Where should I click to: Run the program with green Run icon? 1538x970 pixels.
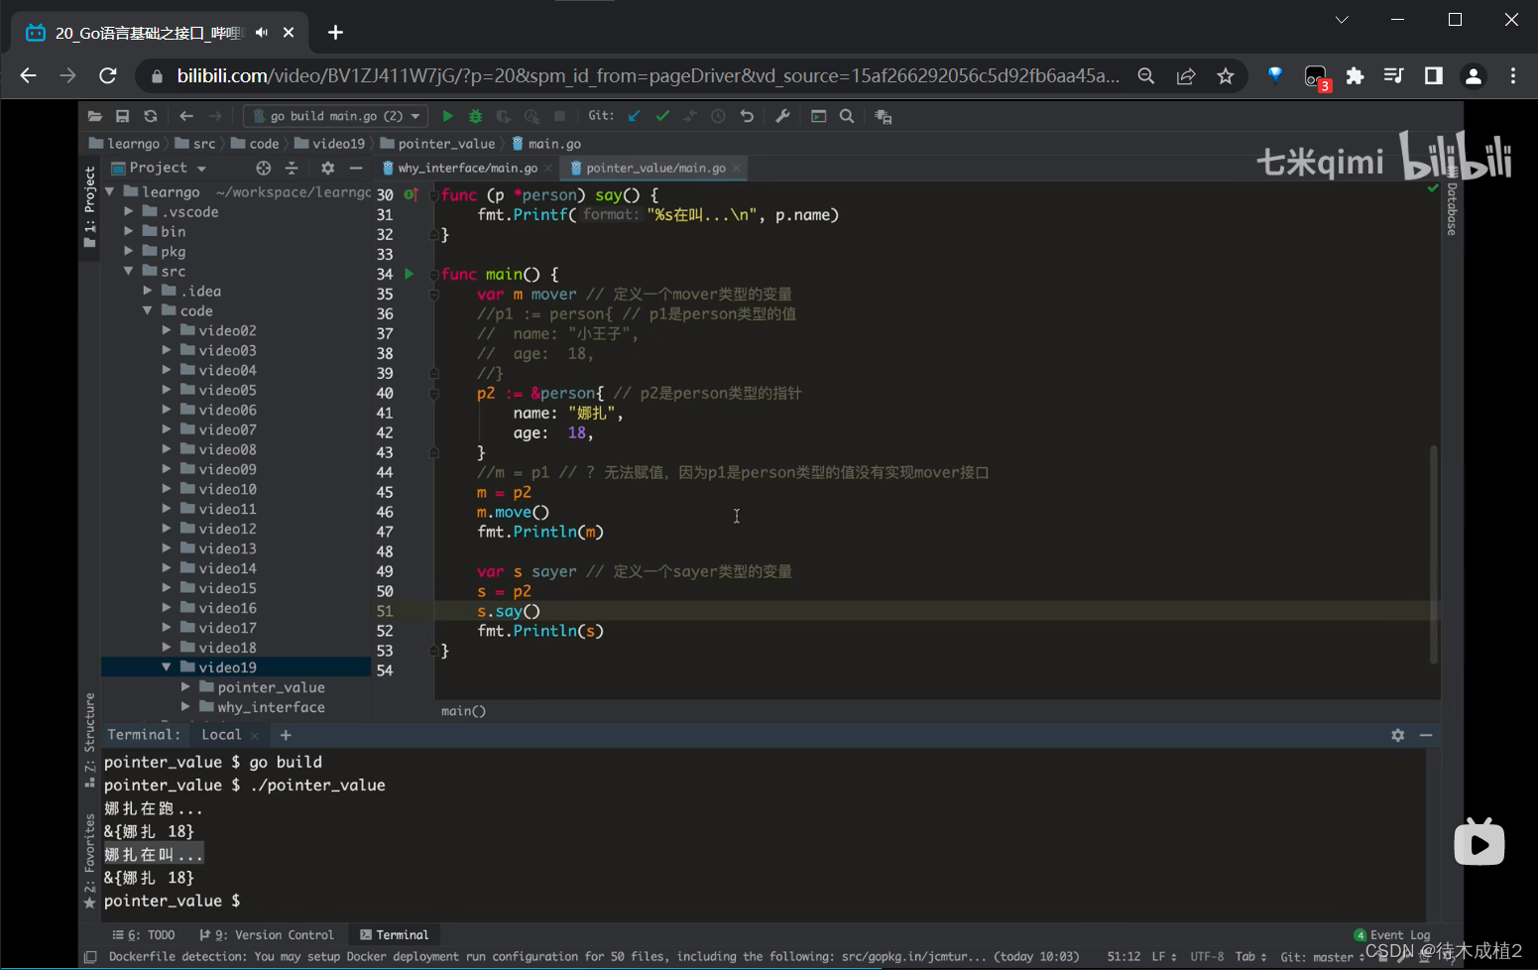coord(447,116)
